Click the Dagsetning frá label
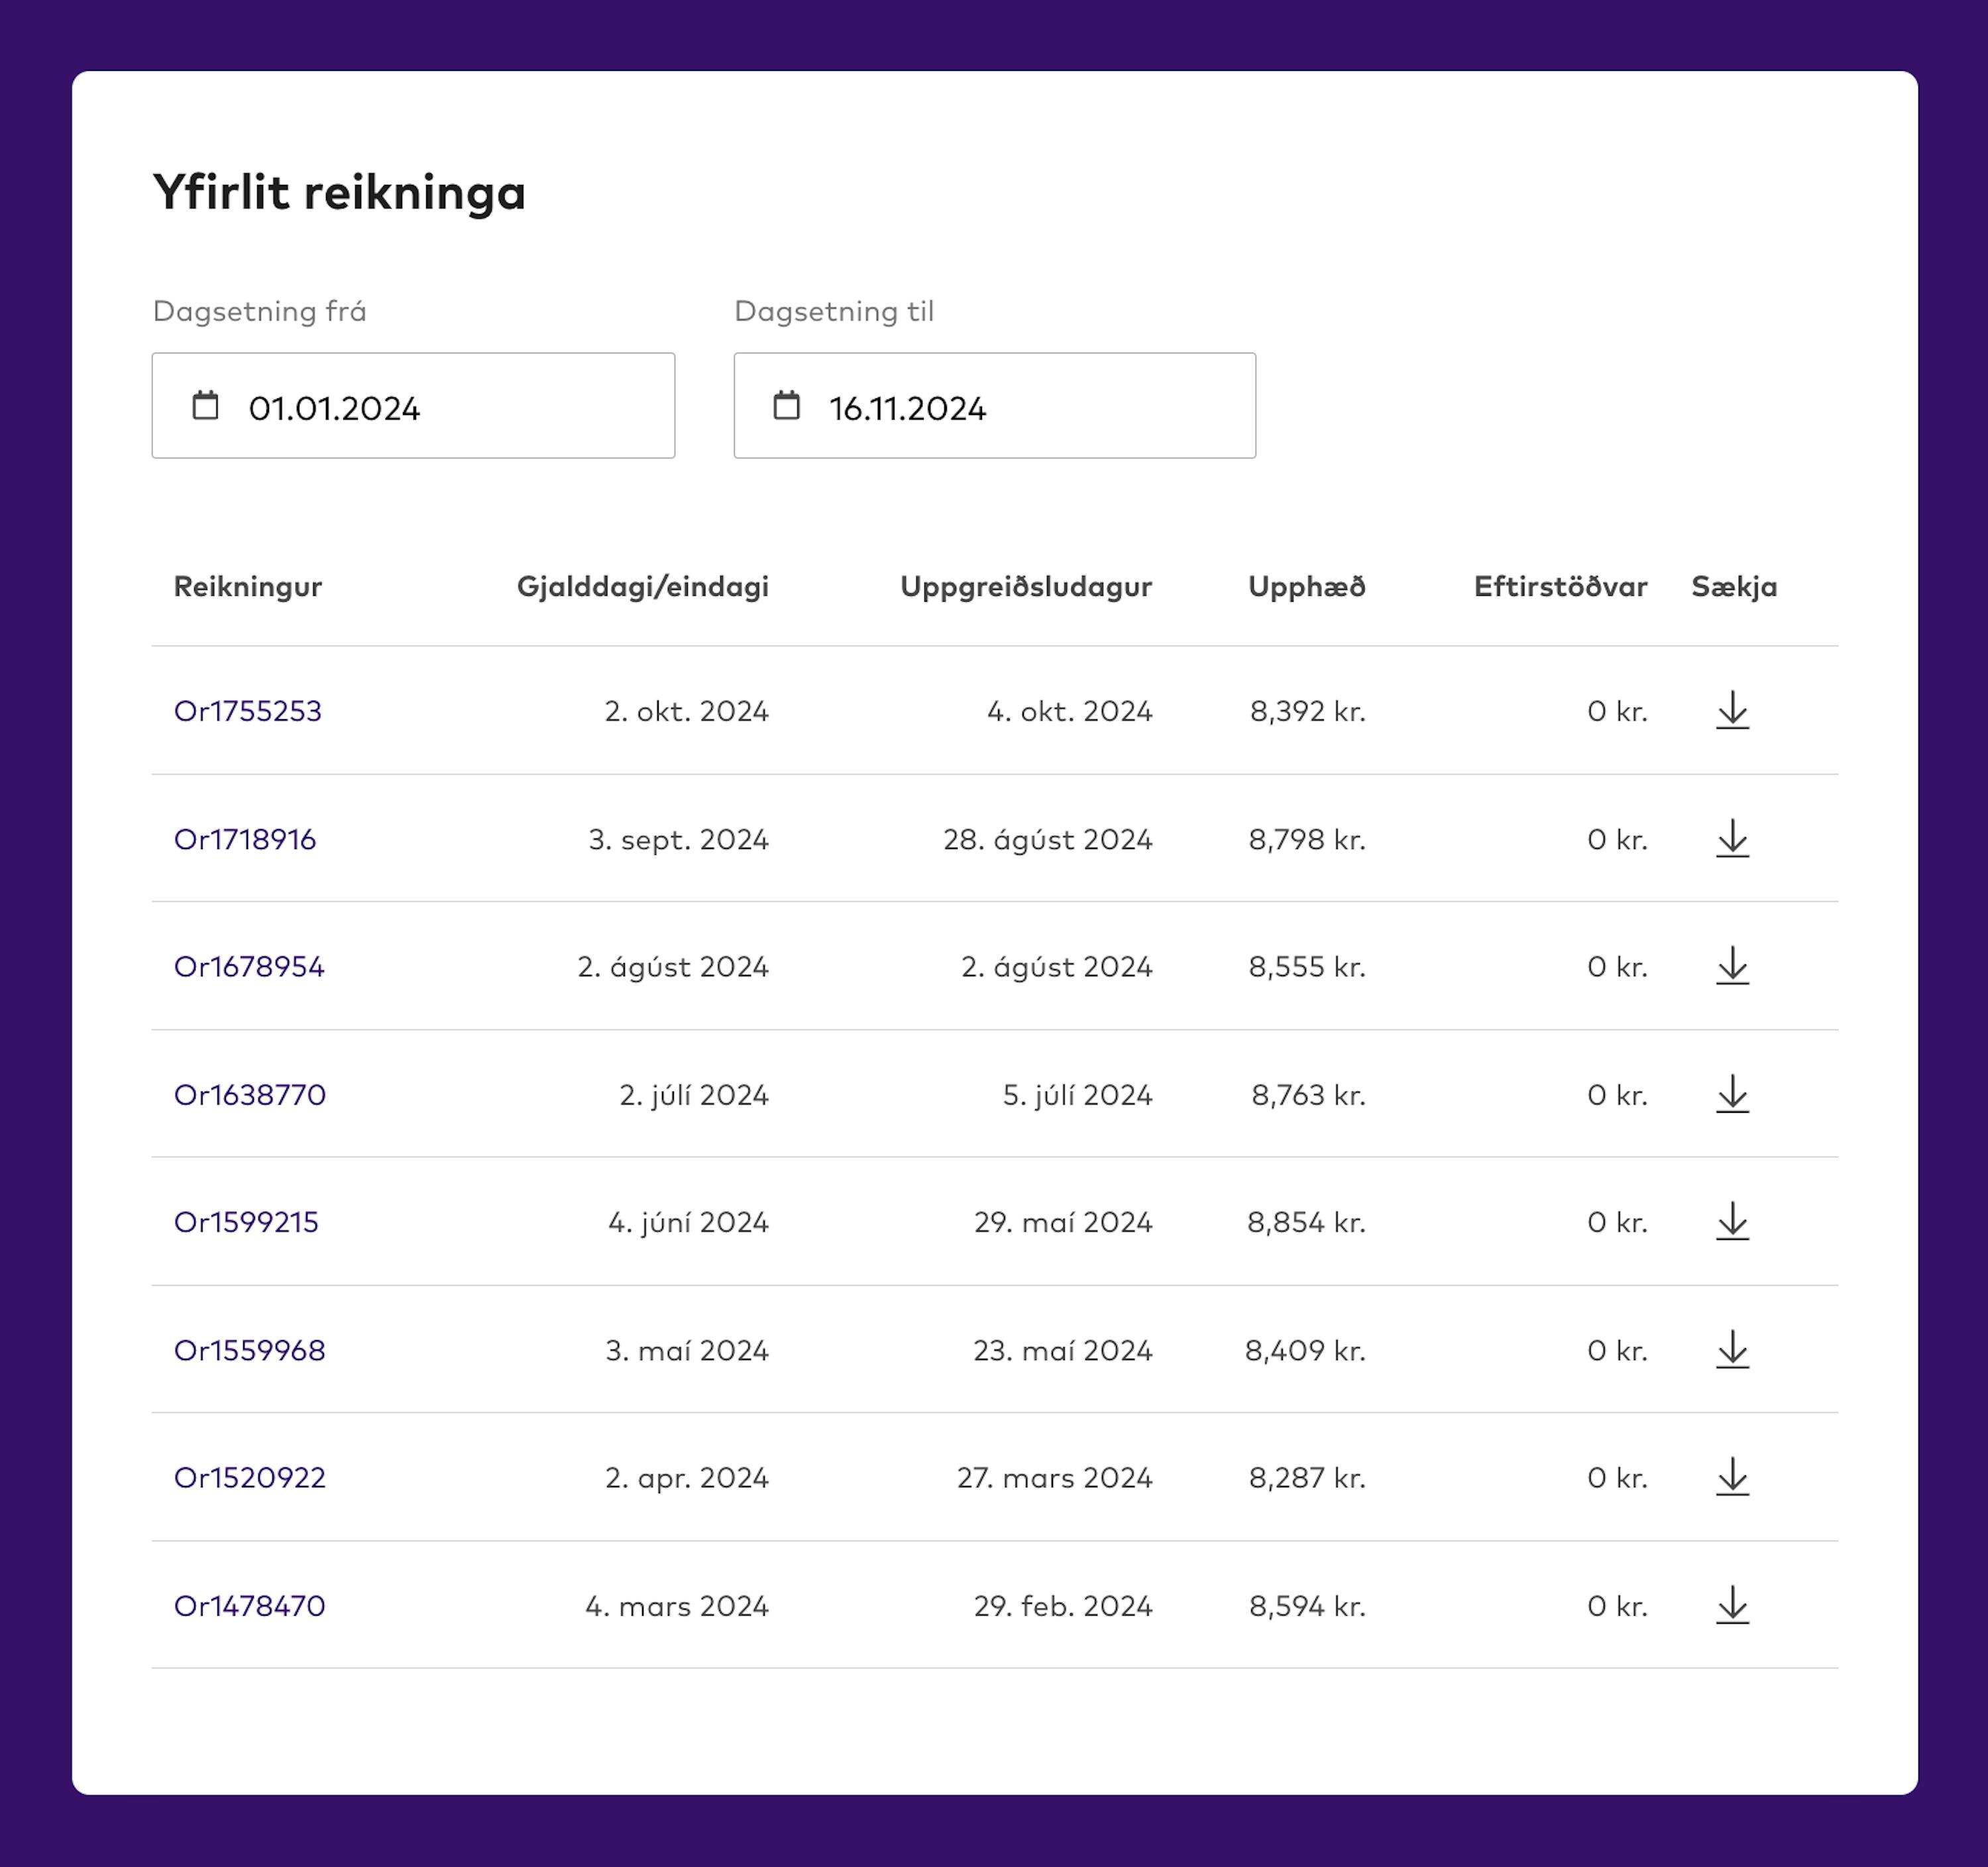 point(260,311)
